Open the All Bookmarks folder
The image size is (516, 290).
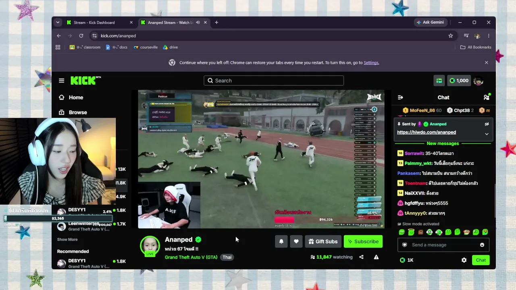476,47
